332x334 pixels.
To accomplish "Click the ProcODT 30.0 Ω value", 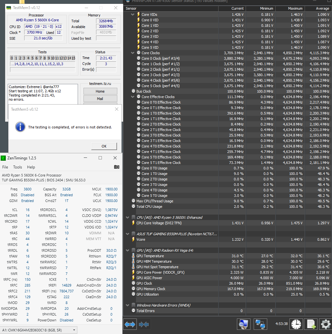I will (111, 250).
